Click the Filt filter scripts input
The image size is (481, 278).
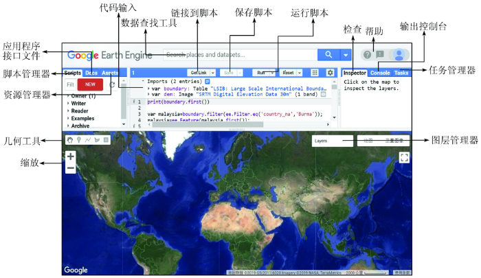click(71, 84)
